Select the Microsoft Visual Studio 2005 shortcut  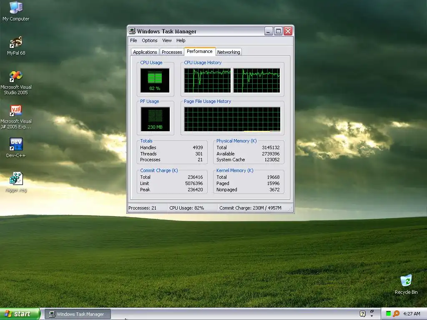(16, 83)
